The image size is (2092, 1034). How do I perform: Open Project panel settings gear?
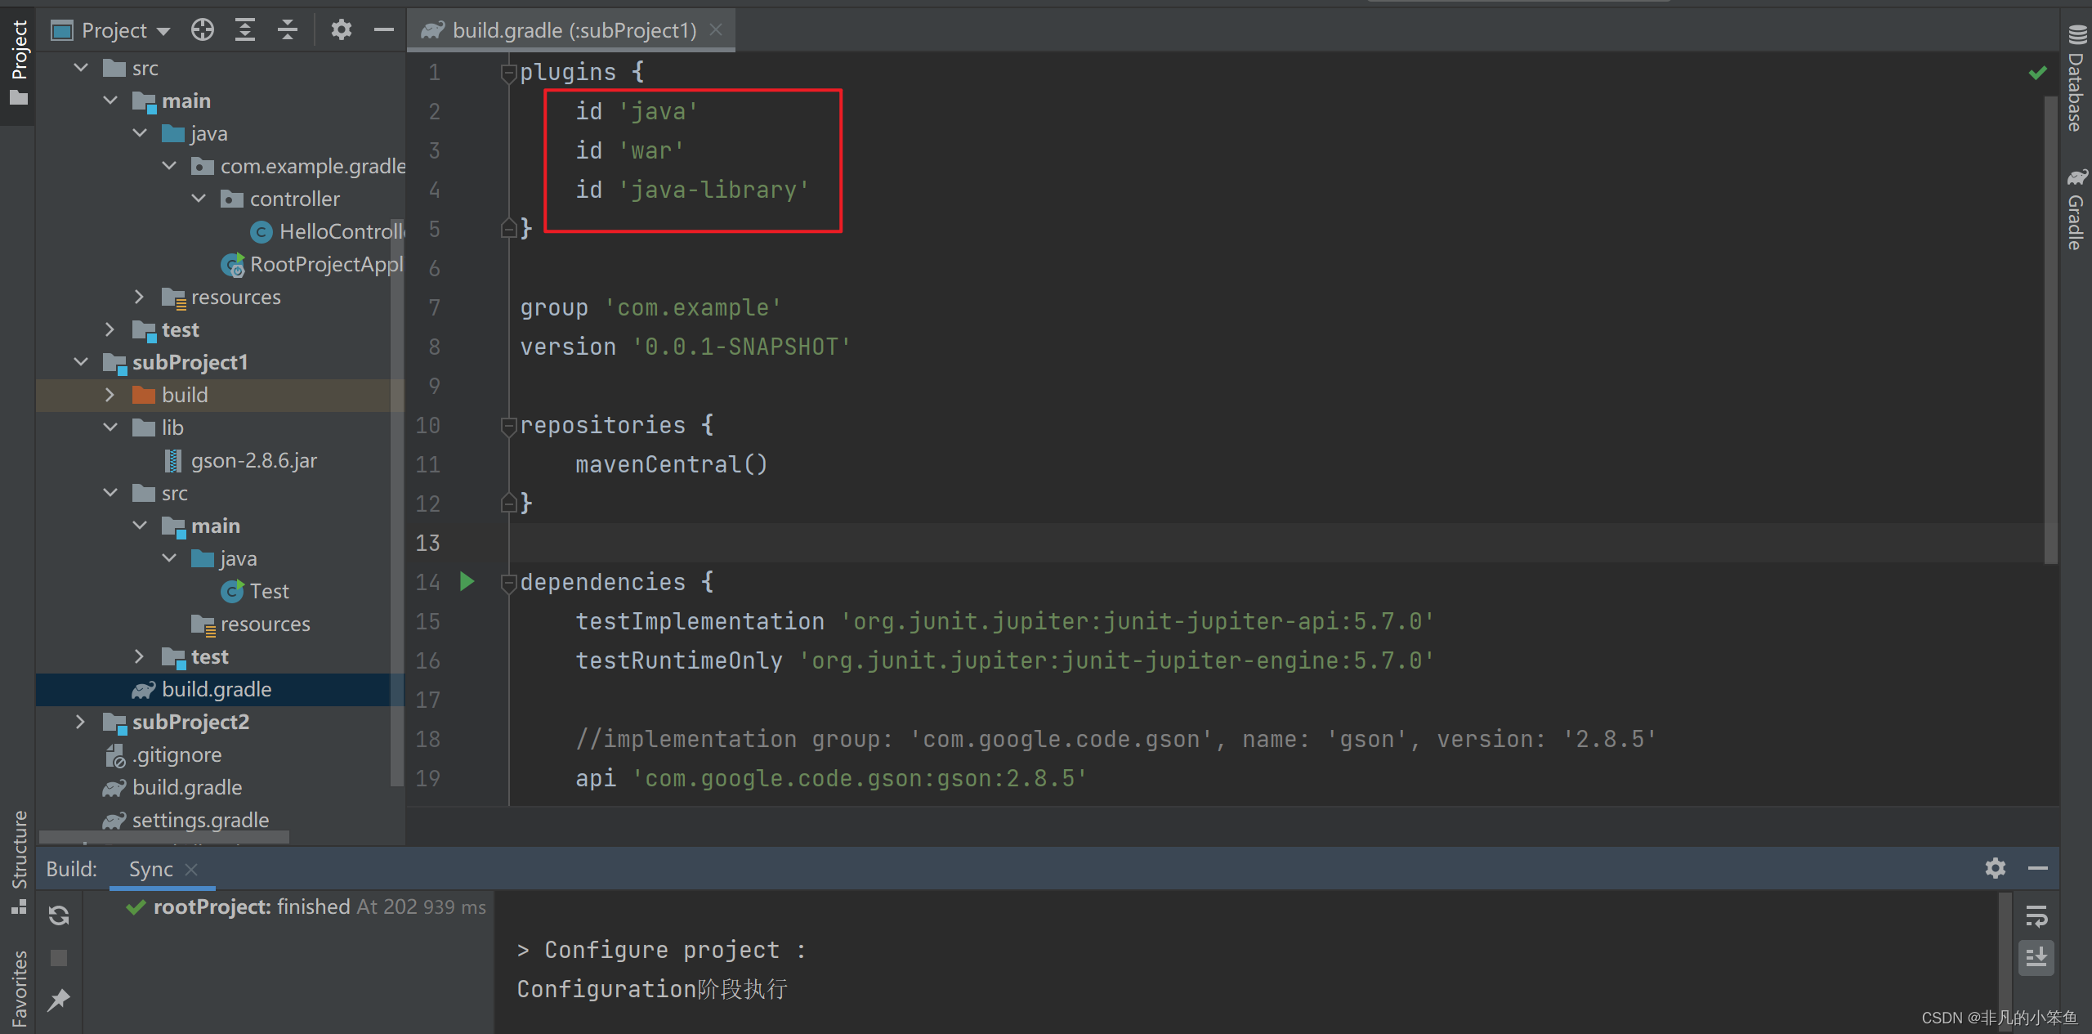341,30
